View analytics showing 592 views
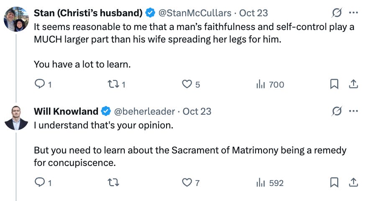This screenshot has width=369, height=201. pyautogui.click(x=261, y=182)
